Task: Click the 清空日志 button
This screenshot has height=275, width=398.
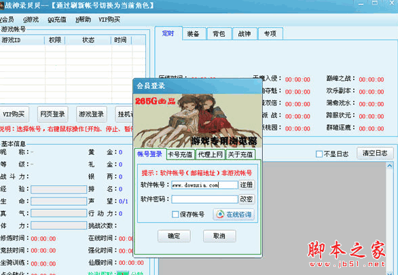Action: [x=375, y=153]
